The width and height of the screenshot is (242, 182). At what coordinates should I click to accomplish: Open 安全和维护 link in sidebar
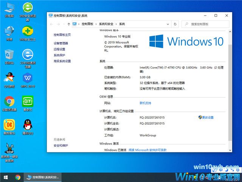click(60, 146)
